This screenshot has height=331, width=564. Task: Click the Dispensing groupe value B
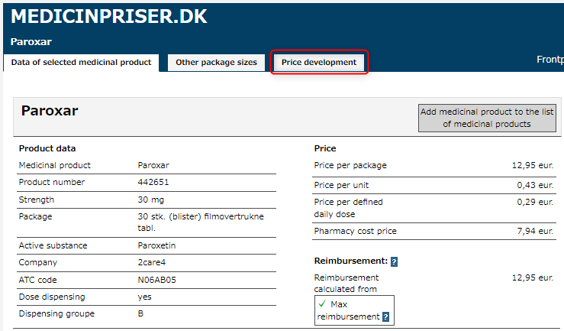coord(140,313)
